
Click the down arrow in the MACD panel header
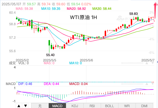point(153,84)
